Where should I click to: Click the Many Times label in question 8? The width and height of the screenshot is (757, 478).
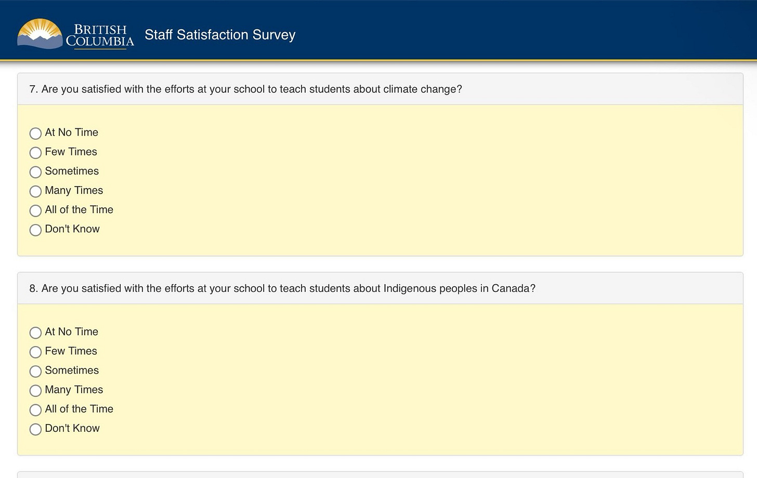(x=74, y=390)
